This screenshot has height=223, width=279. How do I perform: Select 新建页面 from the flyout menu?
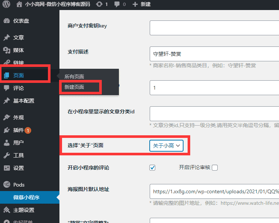[74, 87]
